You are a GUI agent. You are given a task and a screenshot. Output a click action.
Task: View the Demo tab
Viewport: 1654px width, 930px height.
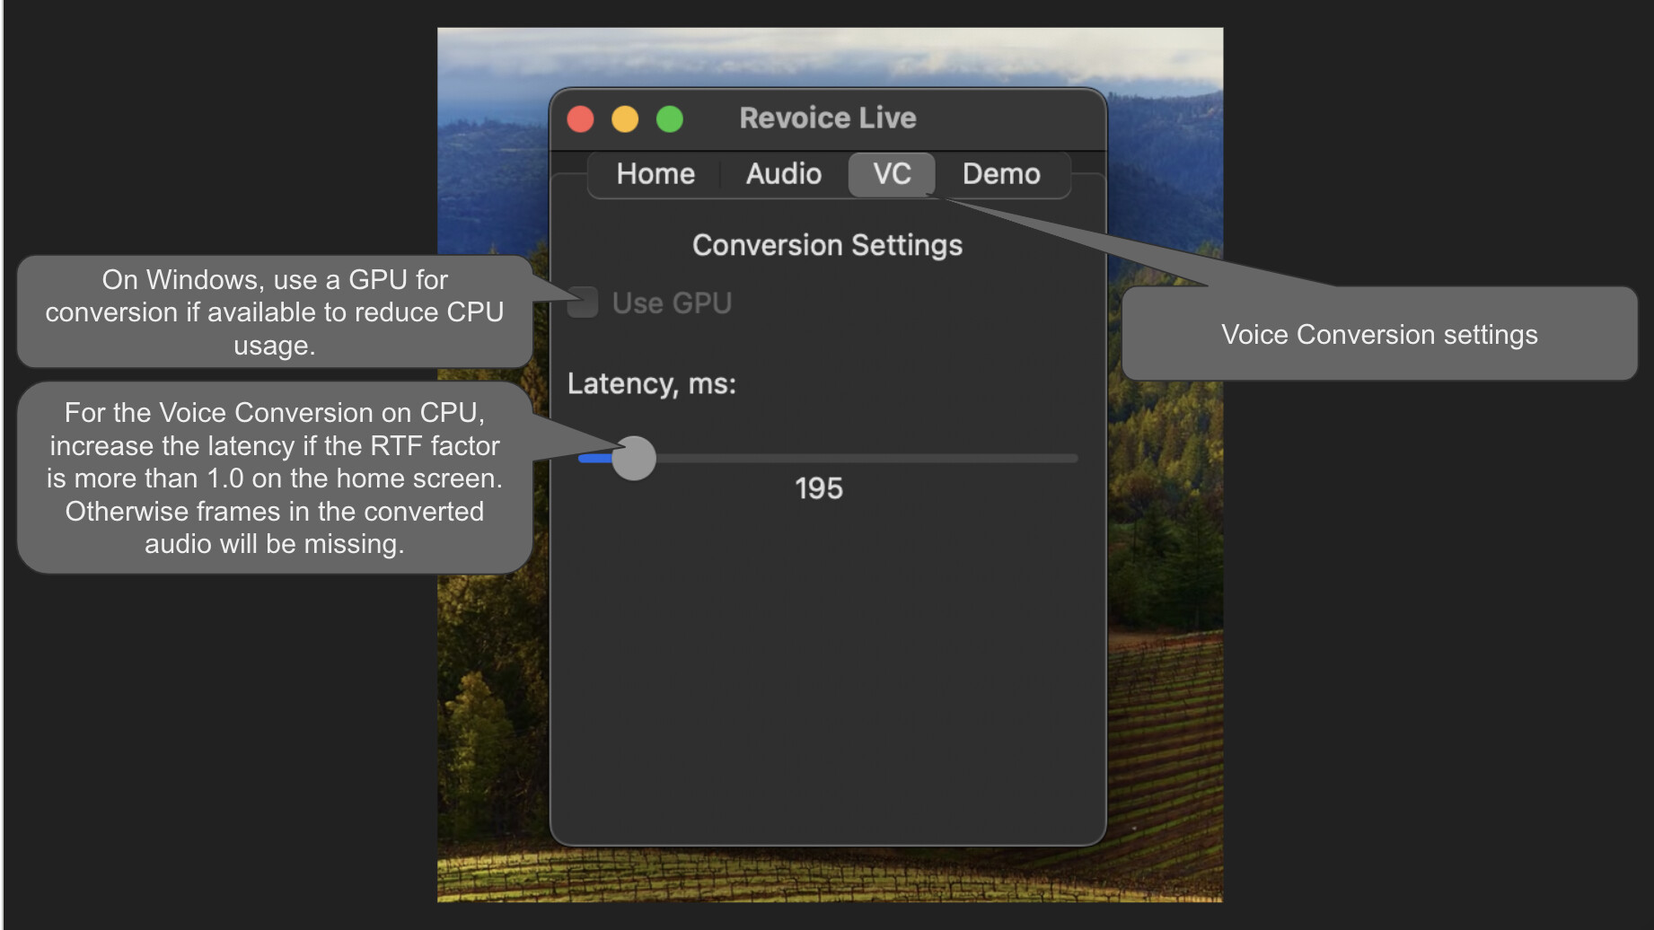click(x=1000, y=174)
